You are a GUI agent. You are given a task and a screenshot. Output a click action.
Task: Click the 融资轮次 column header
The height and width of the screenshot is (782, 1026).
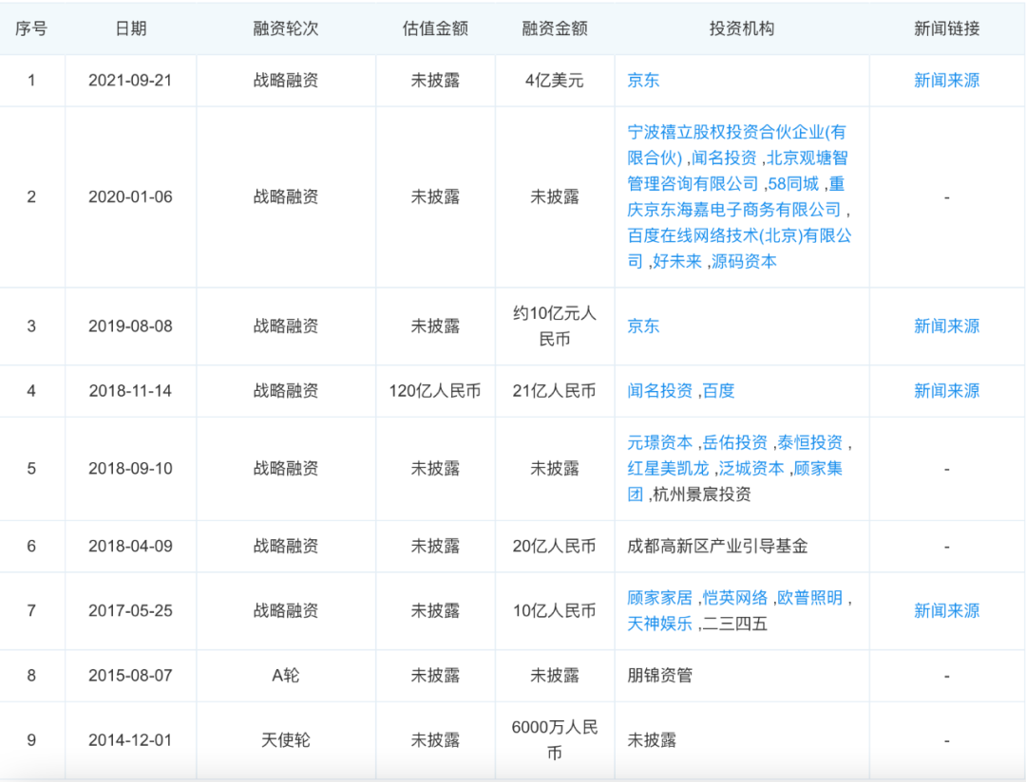click(286, 28)
